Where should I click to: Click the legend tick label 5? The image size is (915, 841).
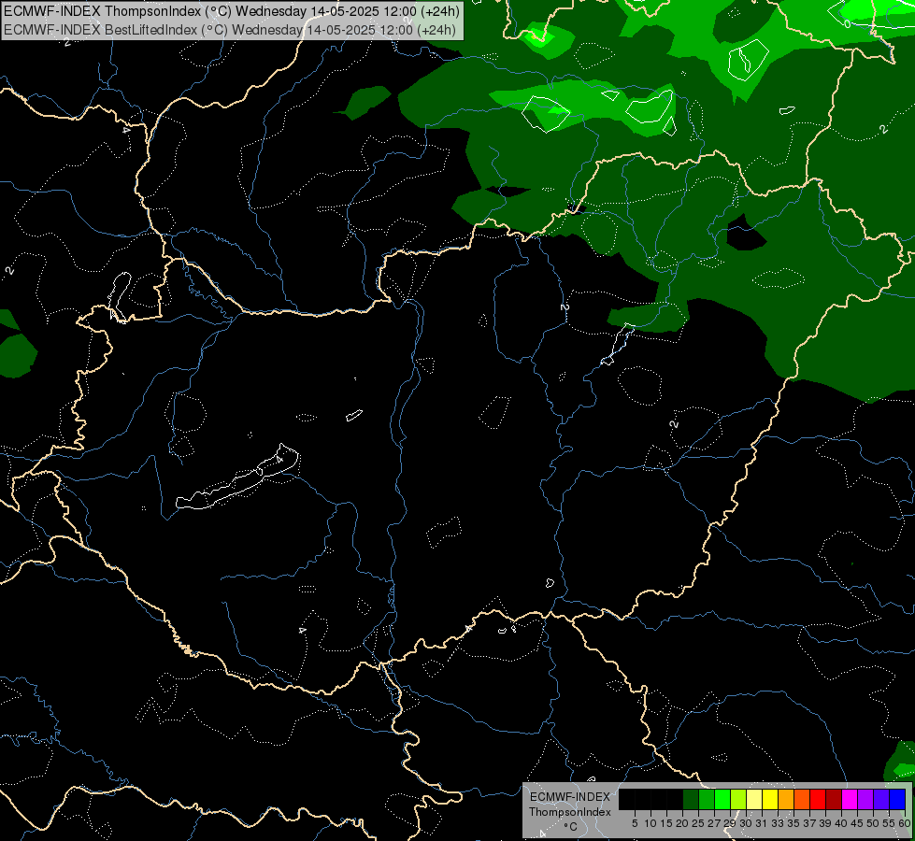(635, 823)
